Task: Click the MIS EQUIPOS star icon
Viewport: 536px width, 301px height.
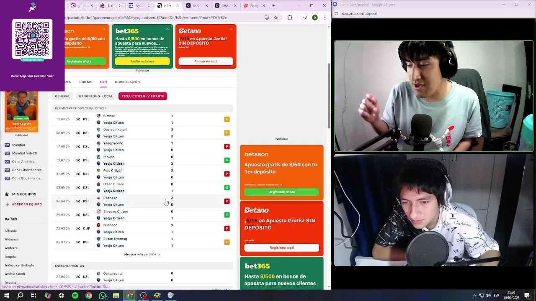Action: coord(7,194)
